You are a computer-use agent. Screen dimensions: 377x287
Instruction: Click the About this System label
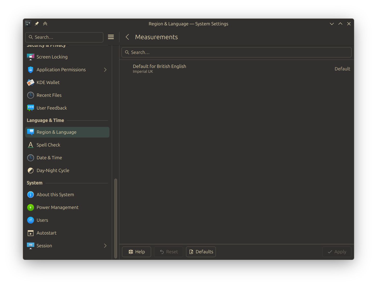55,195
